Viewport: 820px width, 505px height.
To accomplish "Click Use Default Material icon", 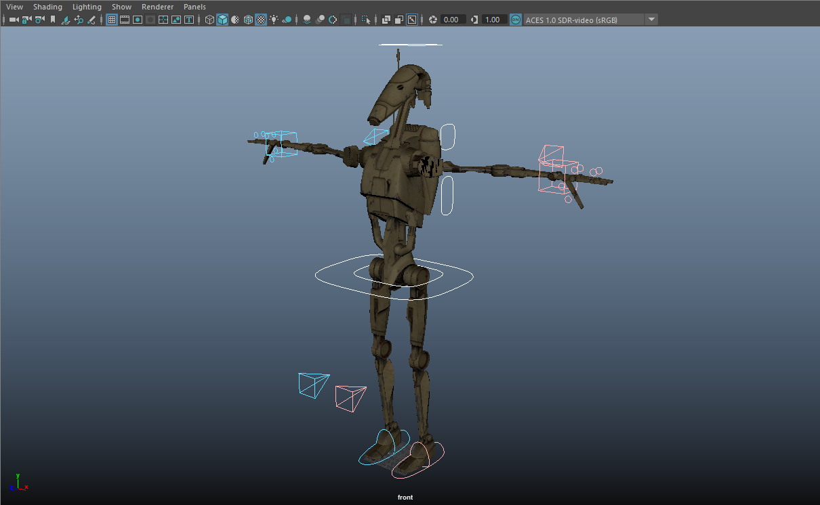I will 235,20.
